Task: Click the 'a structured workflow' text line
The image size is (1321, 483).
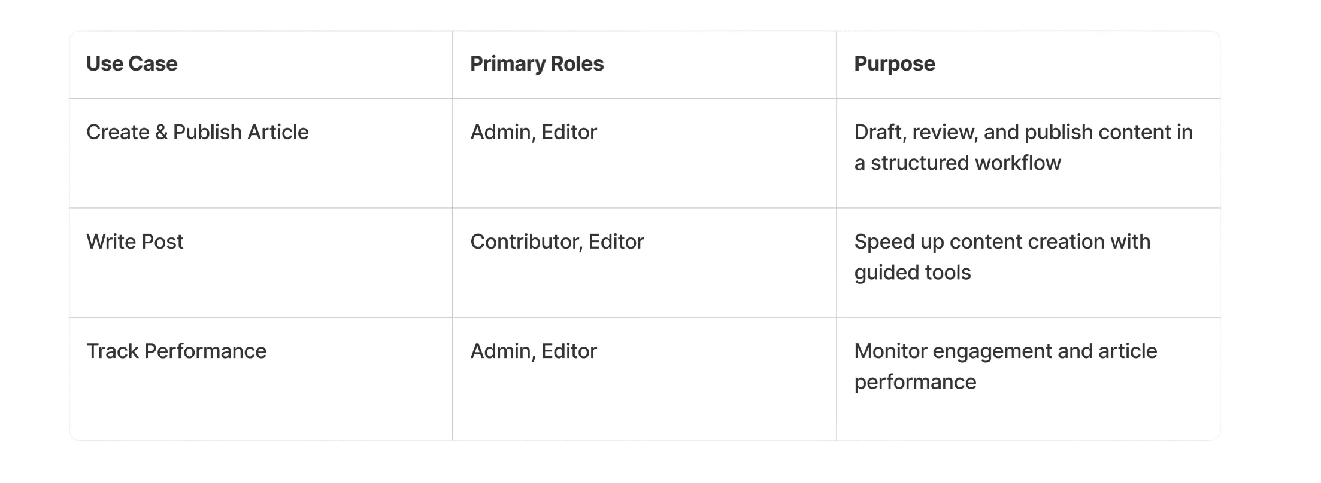Action: coord(957,163)
